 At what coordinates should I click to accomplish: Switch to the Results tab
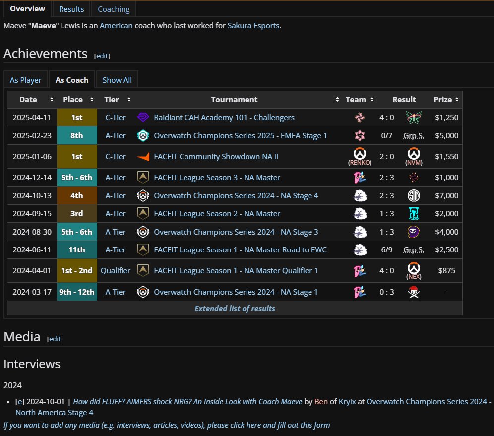click(71, 9)
